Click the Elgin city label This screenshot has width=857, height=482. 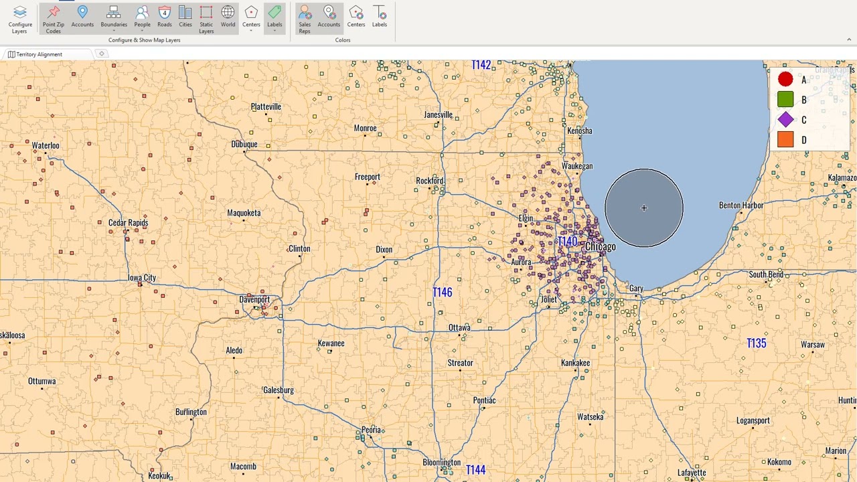click(x=526, y=218)
